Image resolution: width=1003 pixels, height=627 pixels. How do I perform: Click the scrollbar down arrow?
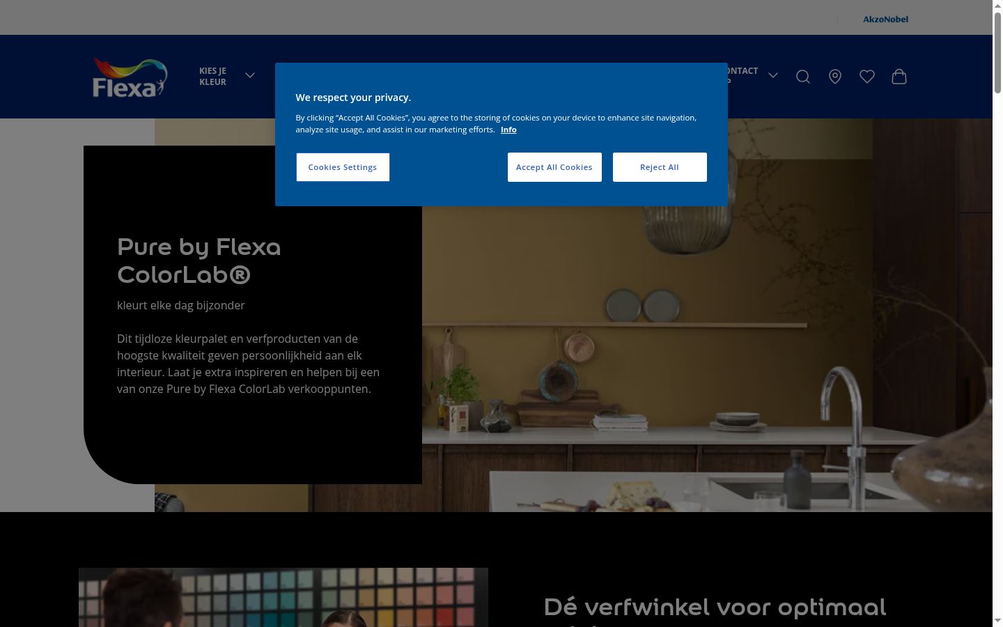tap(997, 621)
